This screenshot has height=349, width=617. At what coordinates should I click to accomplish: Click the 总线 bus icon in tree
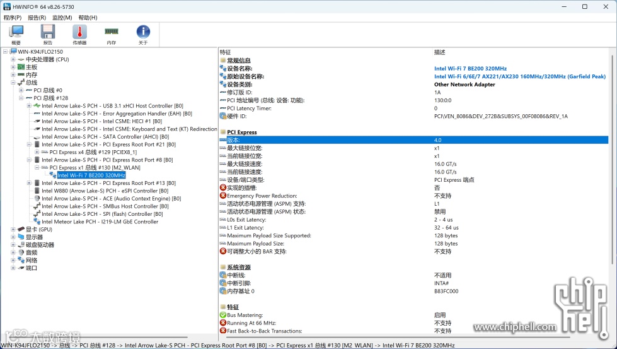pos(21,83)
